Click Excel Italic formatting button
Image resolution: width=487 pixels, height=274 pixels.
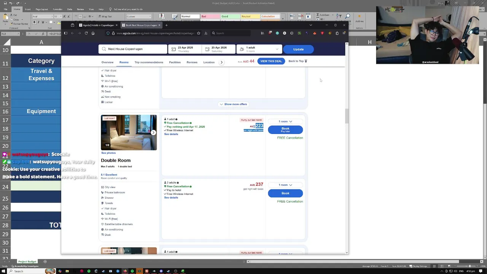[x=38, y=22]
